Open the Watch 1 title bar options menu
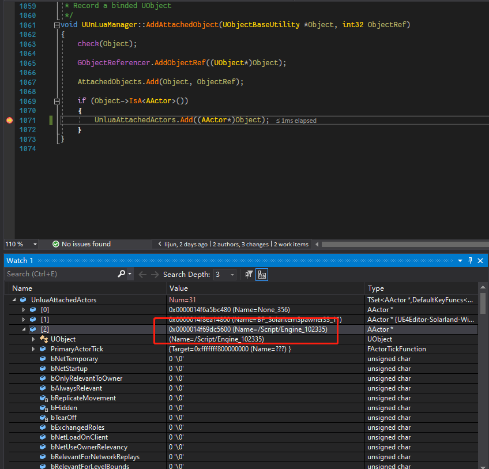Screen dimensions: 489x469 pyautogui.click(x=460, y=260)
